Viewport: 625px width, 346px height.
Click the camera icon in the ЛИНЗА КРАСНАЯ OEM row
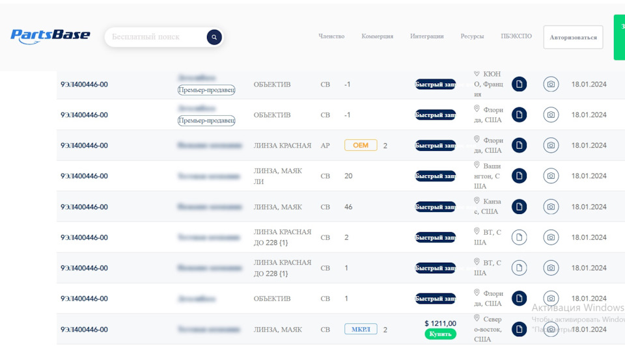[x=551, y=145]
